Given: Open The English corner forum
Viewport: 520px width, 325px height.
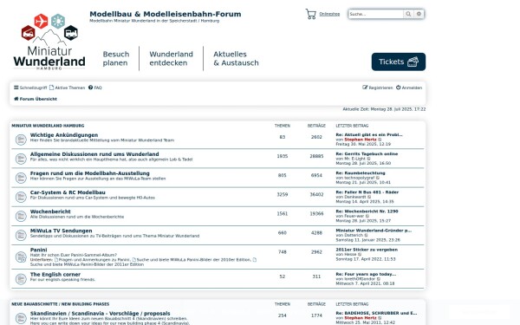Looking at the screenshot, I should pos(55,274).
